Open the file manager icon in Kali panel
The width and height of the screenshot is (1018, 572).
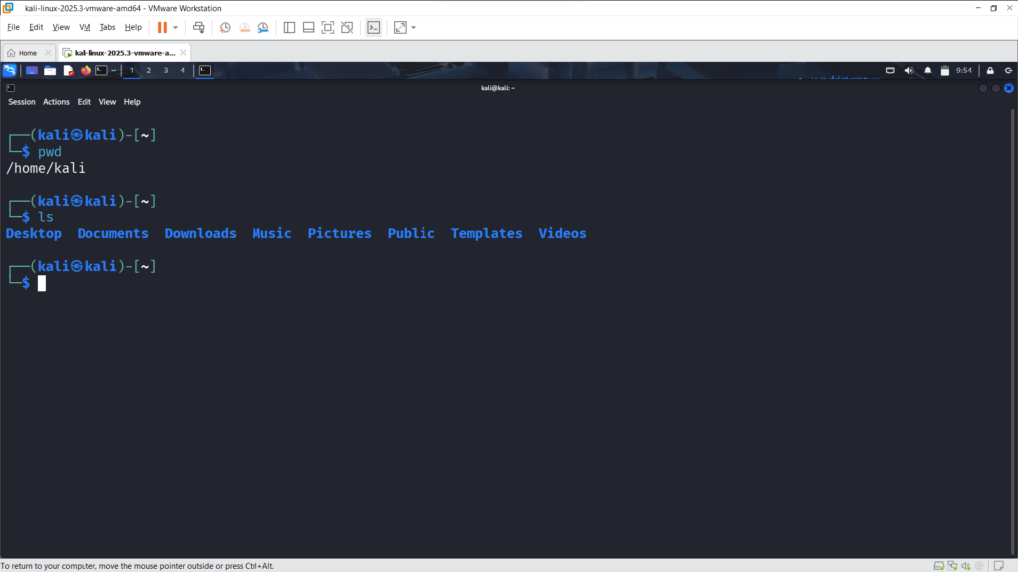point(50,71)
